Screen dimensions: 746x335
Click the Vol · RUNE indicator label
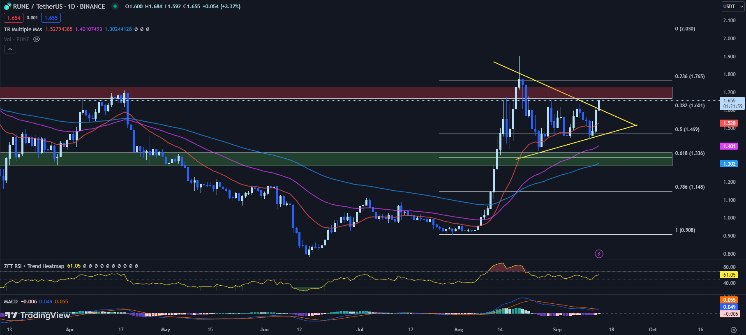click(x=17, y=39)
